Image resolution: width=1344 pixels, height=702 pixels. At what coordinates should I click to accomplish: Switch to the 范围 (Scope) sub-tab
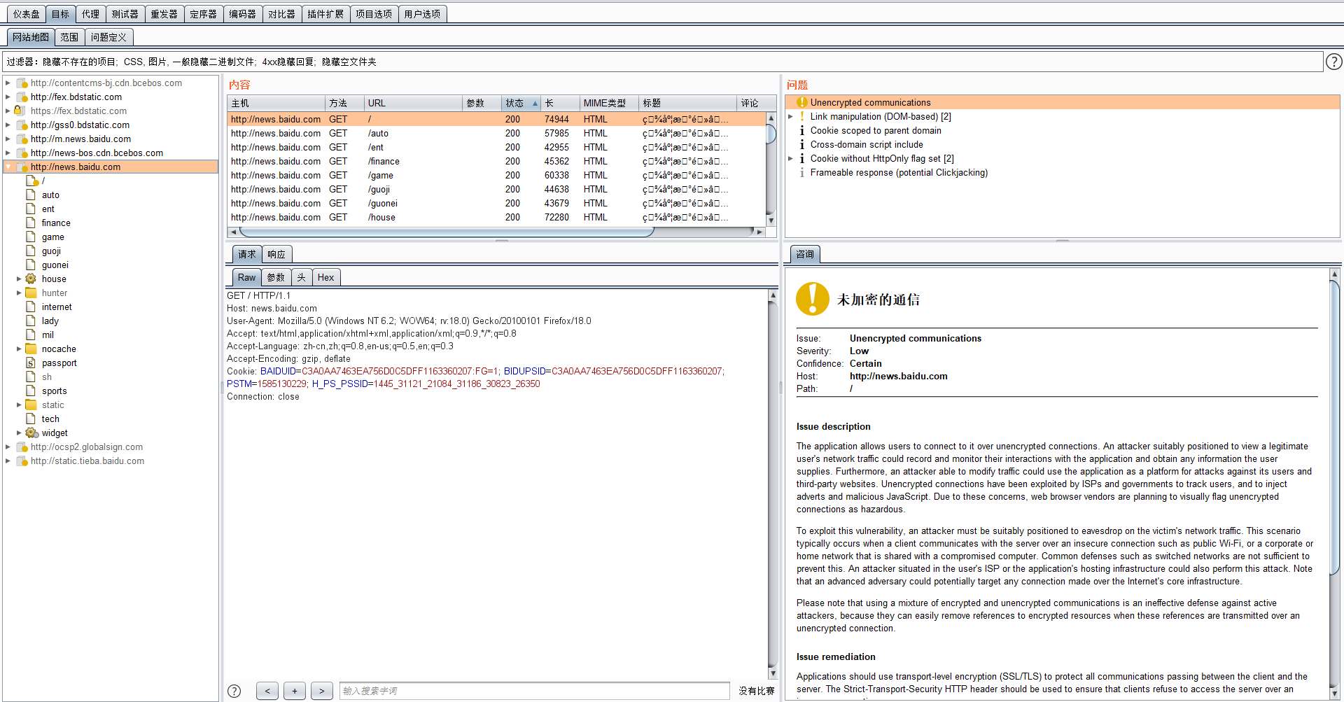[x=69, y=37]
